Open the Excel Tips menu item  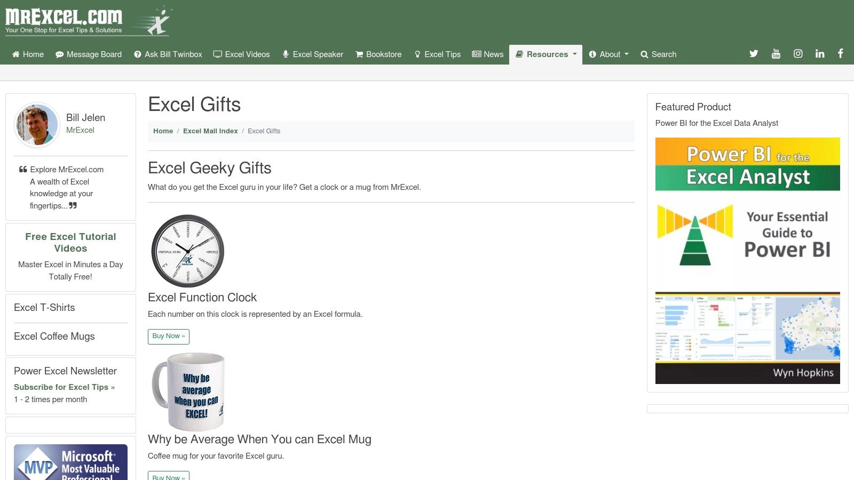(x=437, y=54)
